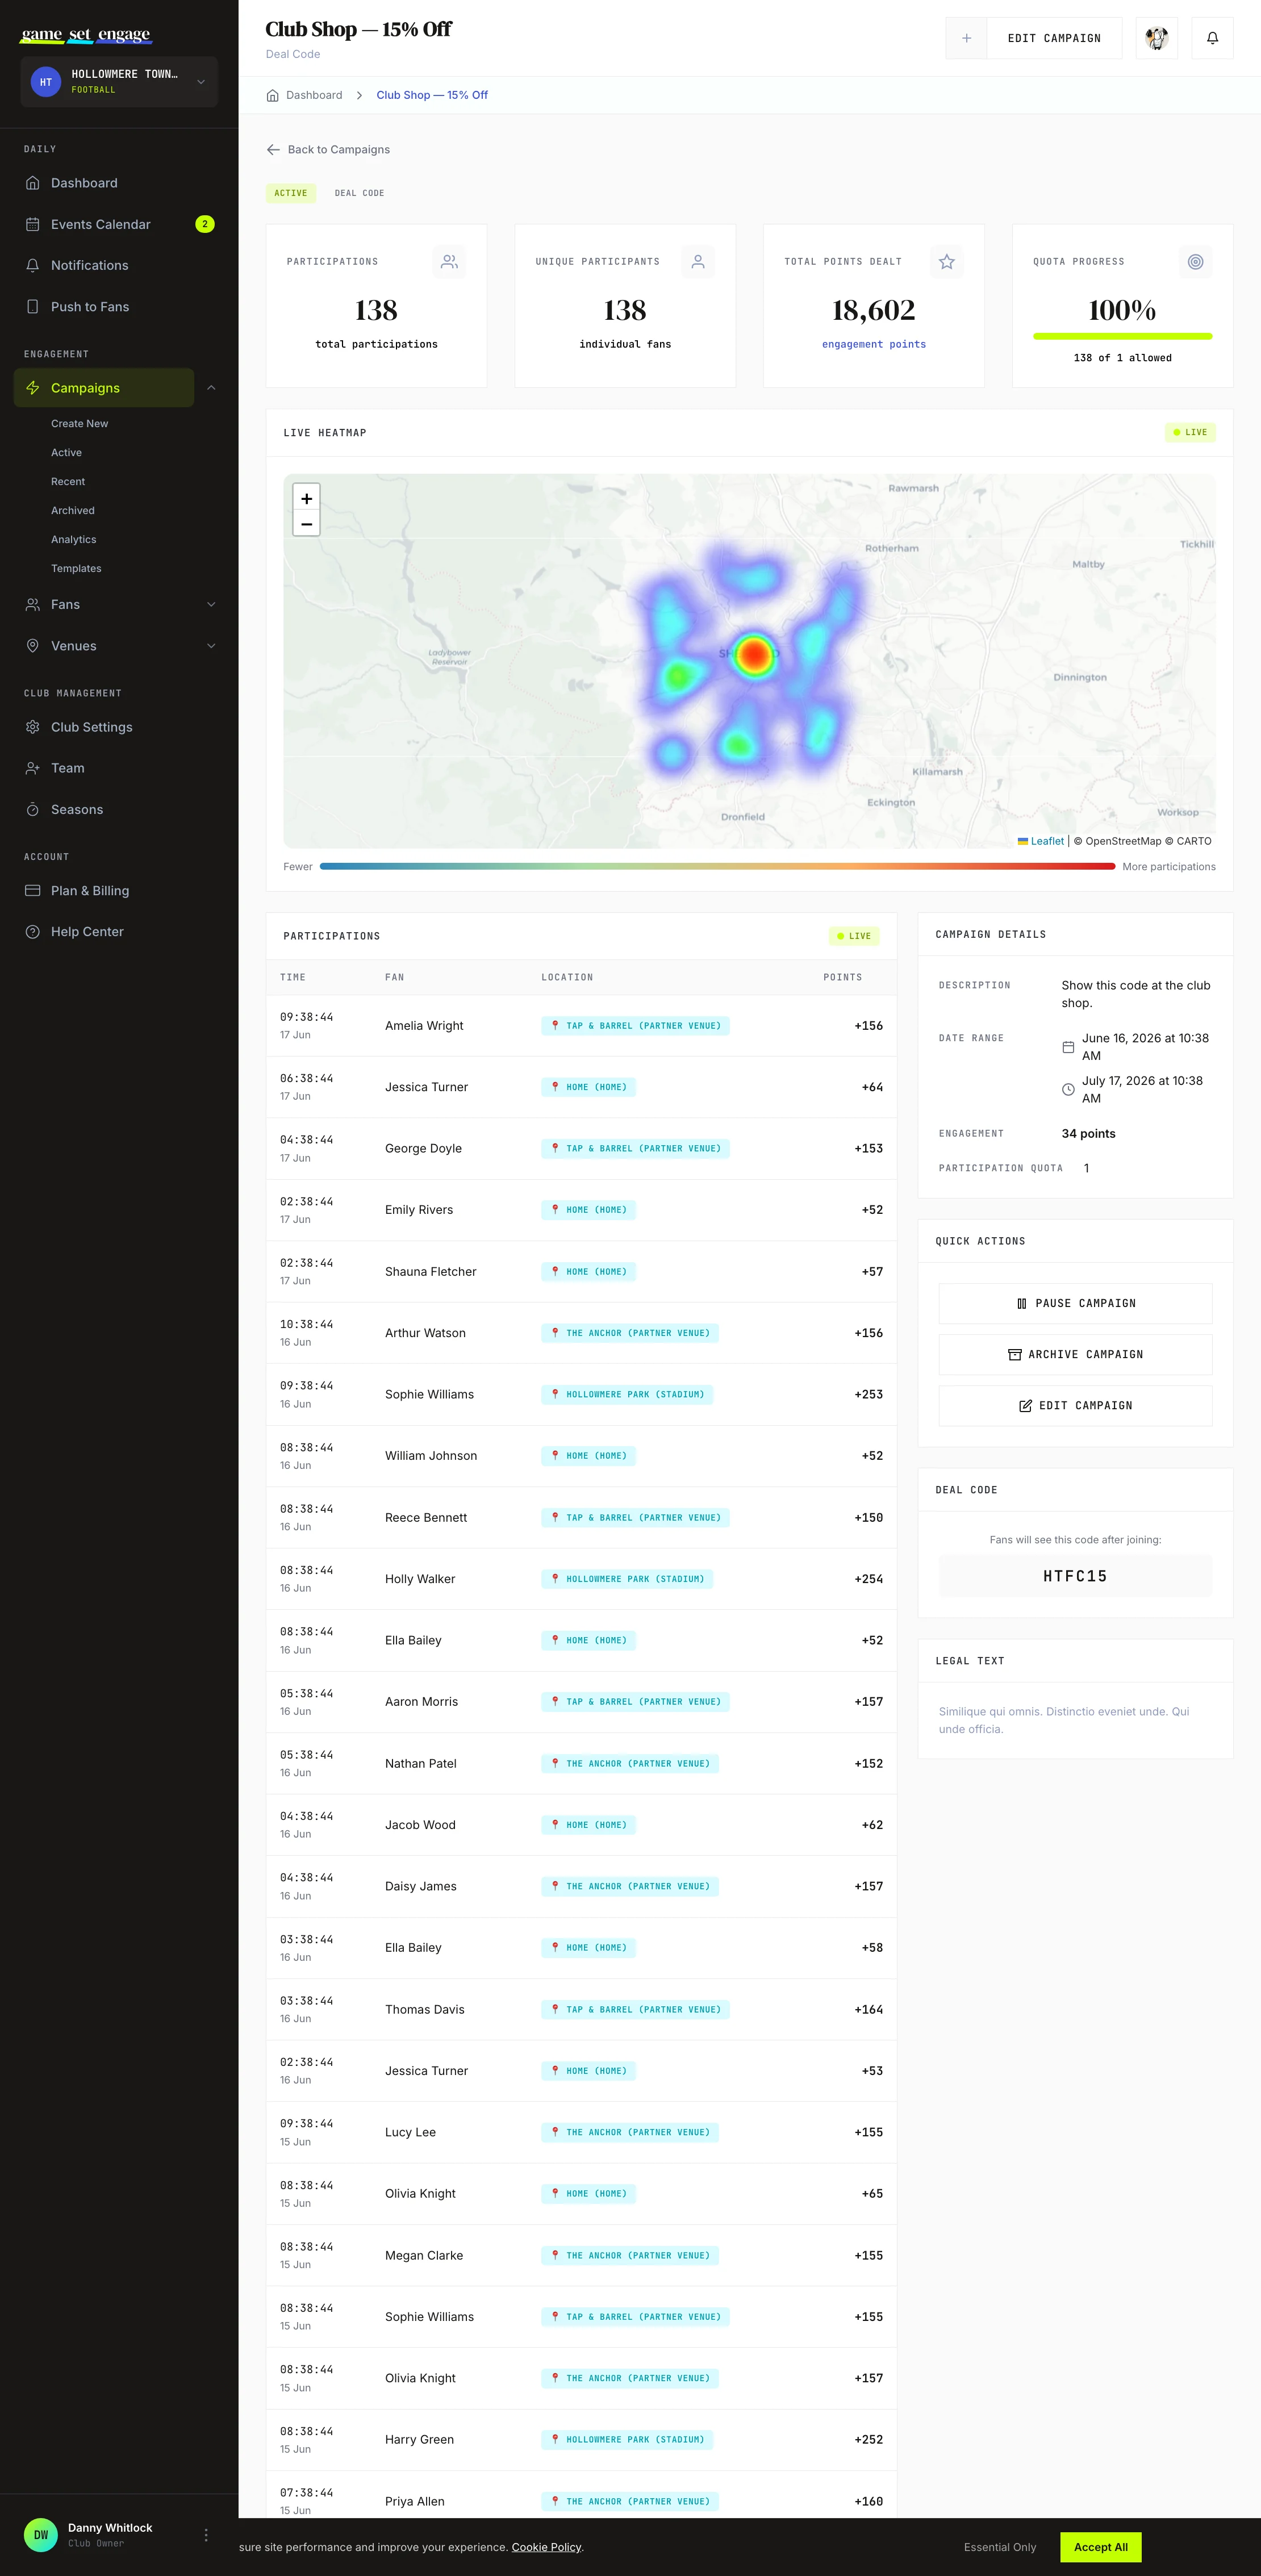Click the game set engage logo

tap(86, 35)
